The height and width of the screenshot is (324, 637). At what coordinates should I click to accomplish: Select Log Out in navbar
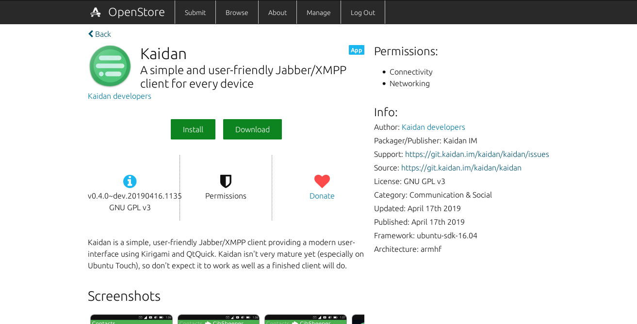click(x=363, y=13)
